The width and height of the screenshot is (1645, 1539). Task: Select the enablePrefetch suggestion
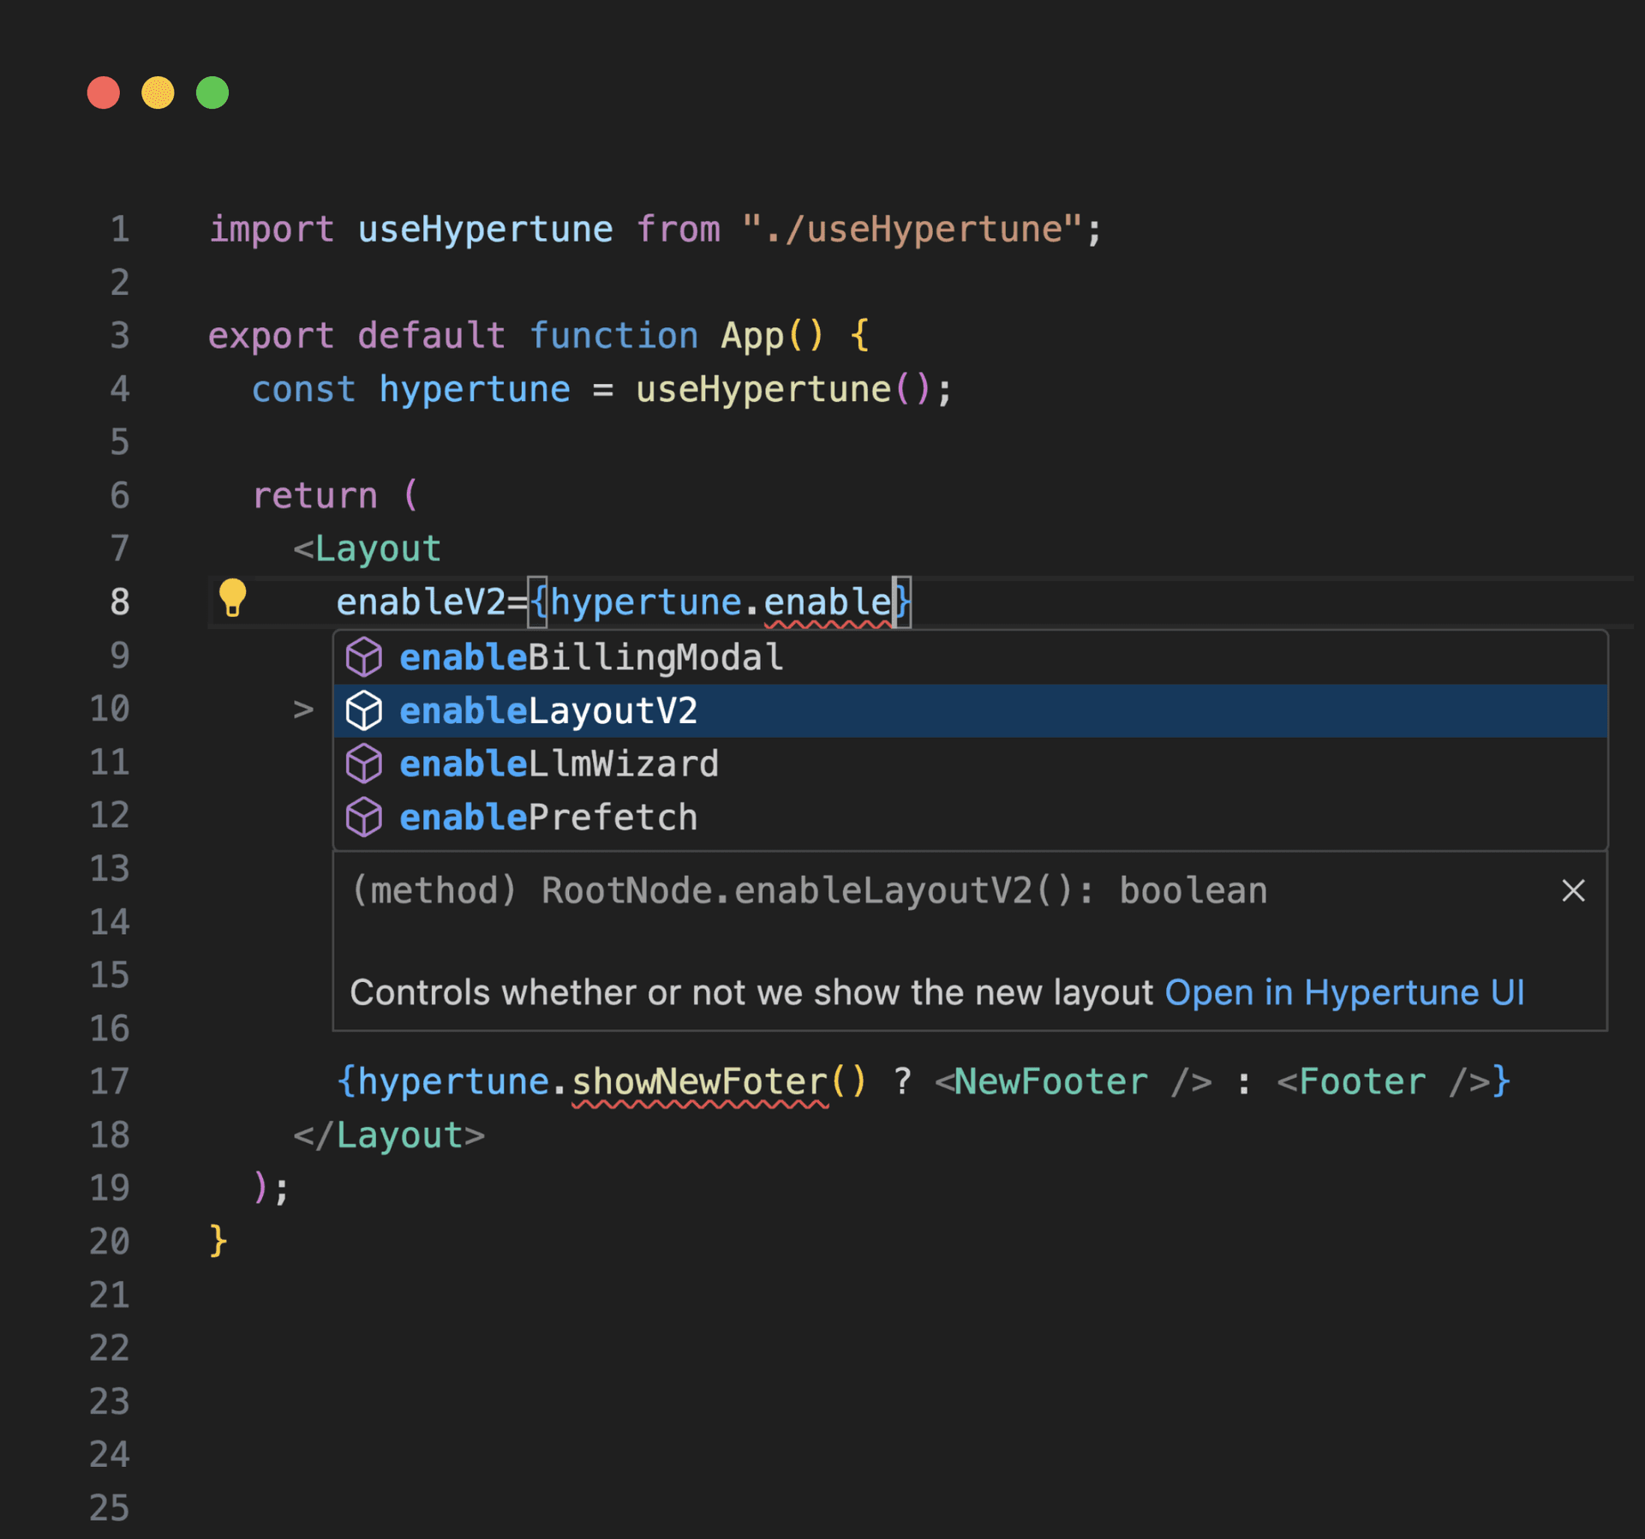coord(547,817)
